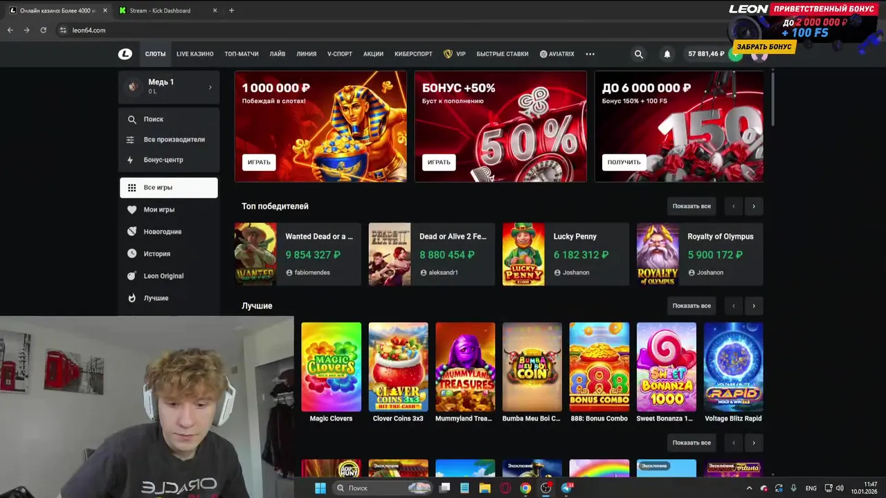Open Telegram from the taskbar

pyautogui.click(x=567, y=488)
